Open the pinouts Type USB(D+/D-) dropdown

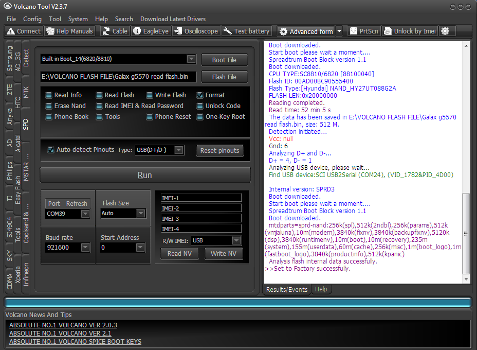point(179,150)
